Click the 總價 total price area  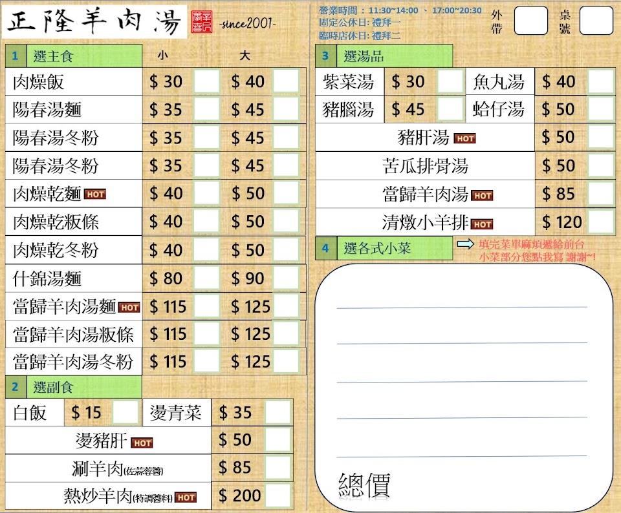pos(364,485)
